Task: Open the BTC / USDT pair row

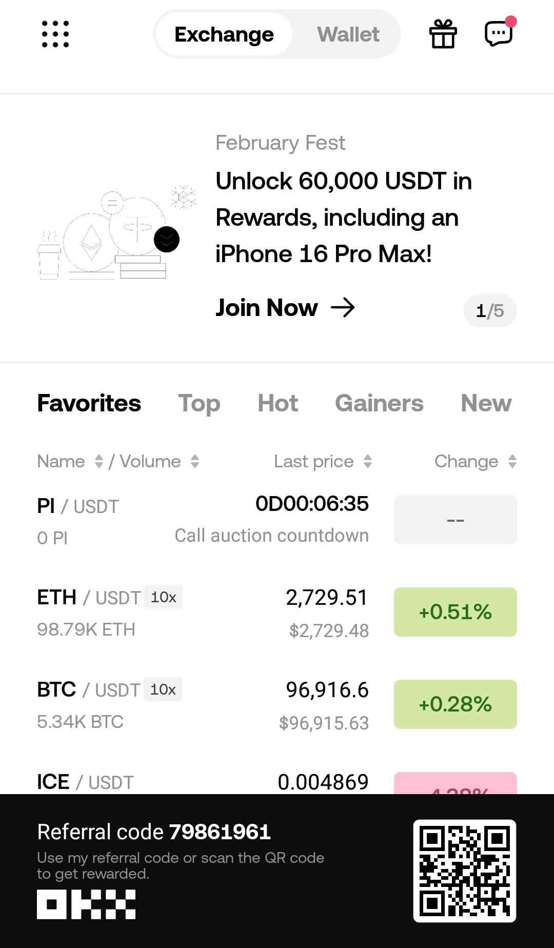Action: click(277, 705)
